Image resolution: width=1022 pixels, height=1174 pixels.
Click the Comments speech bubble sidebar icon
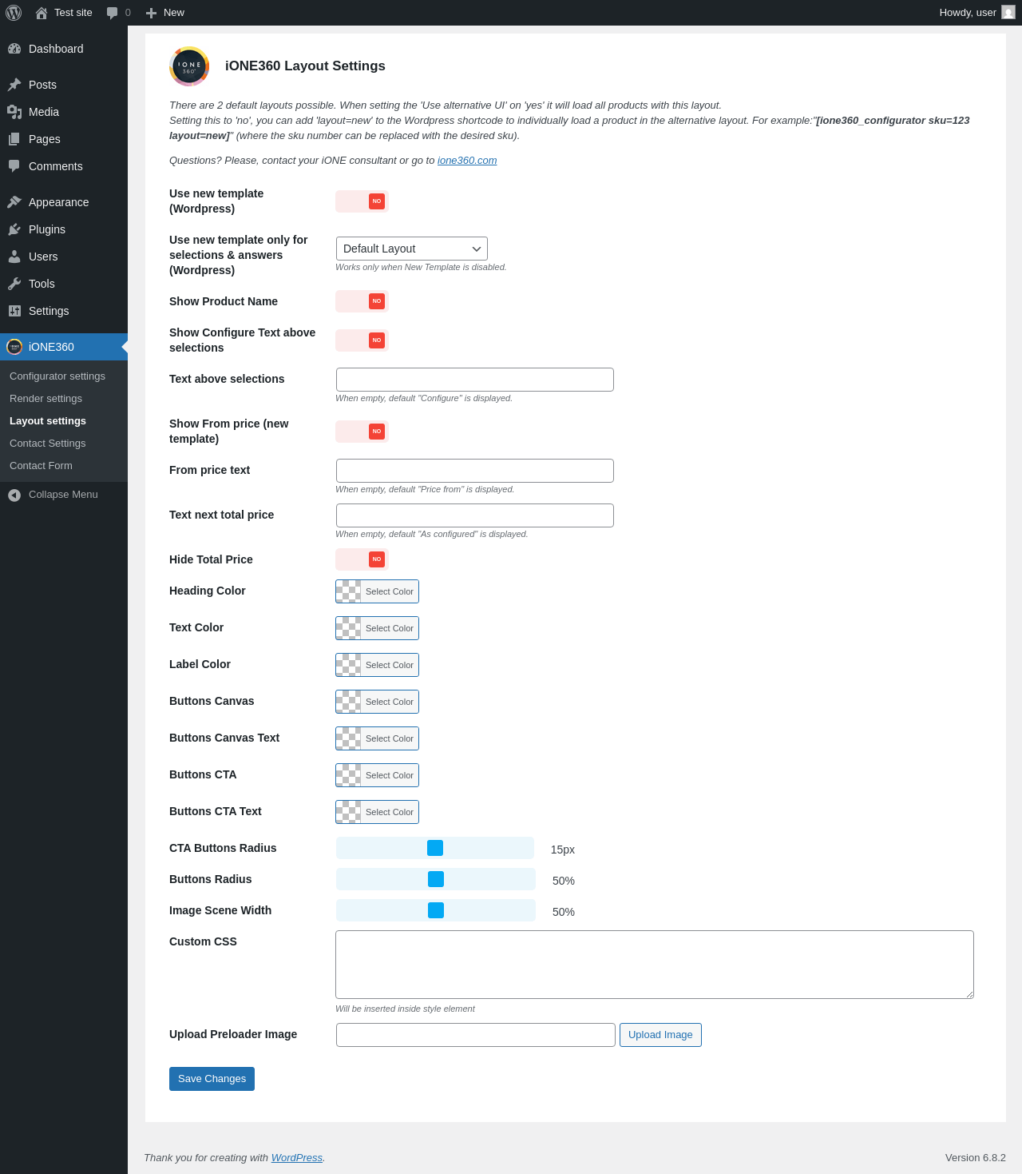[14, 166]
